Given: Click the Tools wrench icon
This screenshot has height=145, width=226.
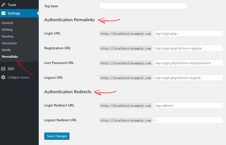Looking at the screenshot, I should coord(3,5).
